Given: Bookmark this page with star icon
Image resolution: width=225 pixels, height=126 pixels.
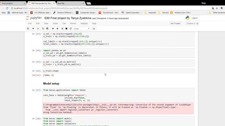Looking at the screenshot, I should coord(217,8).
